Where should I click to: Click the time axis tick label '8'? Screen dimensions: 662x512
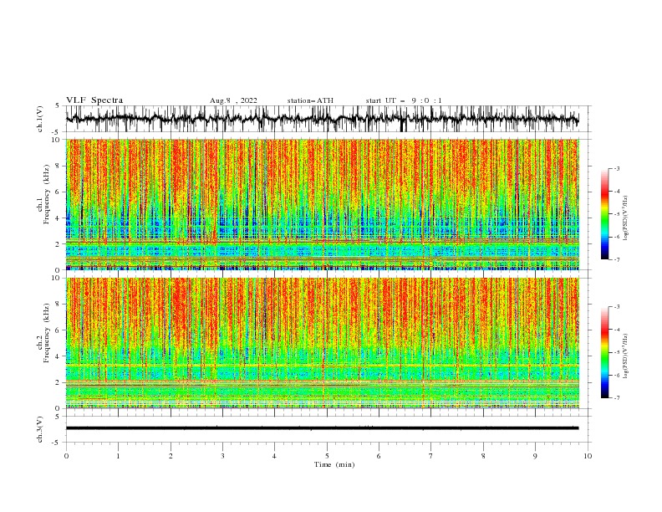[483, 456]
